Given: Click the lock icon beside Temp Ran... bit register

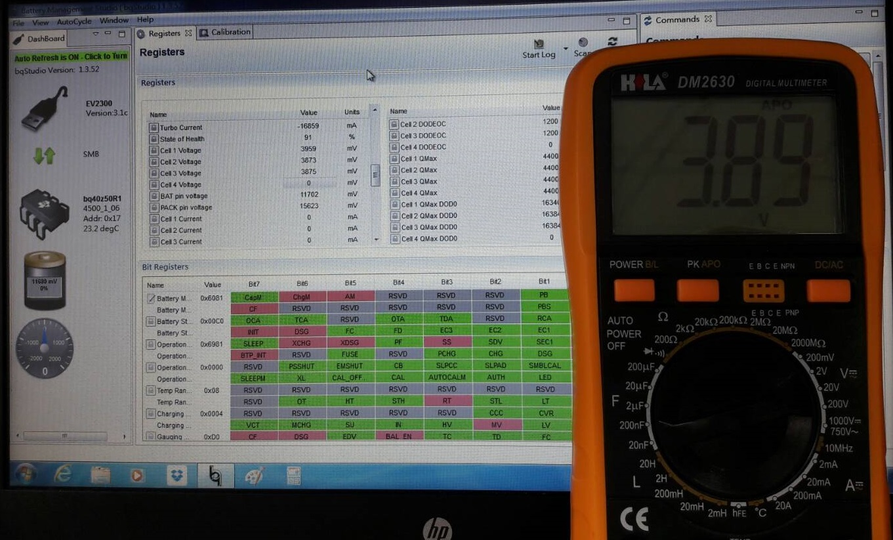Looking at the screenshot, I should tap(150, 390).
